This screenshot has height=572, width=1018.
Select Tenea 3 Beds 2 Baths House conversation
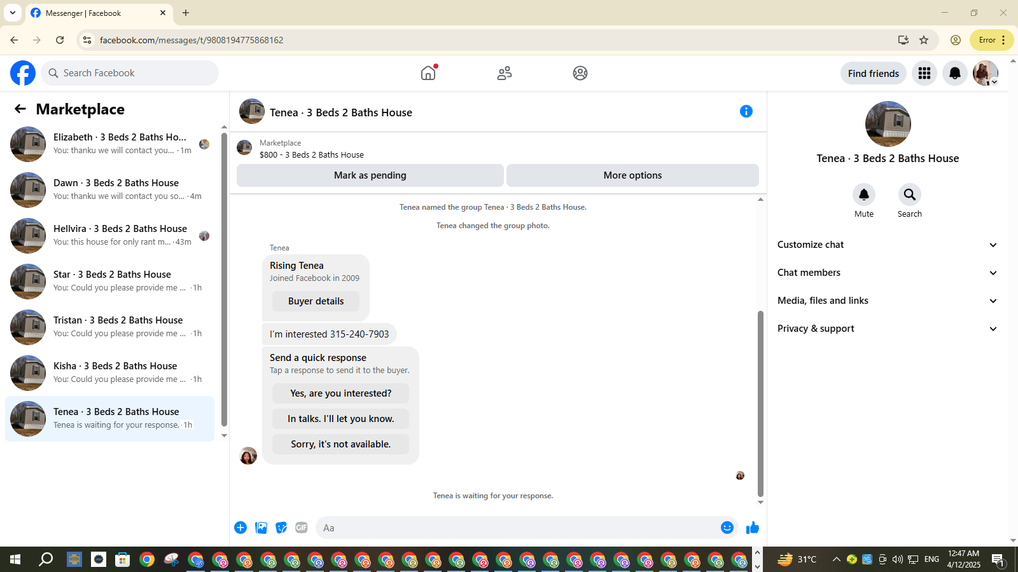(x=109, y=419)
